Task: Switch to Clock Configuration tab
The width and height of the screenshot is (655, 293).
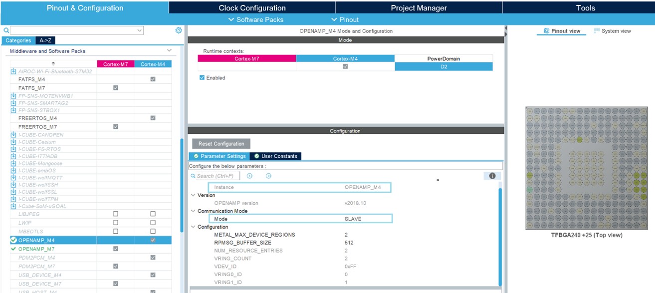Action: (252, 8)
